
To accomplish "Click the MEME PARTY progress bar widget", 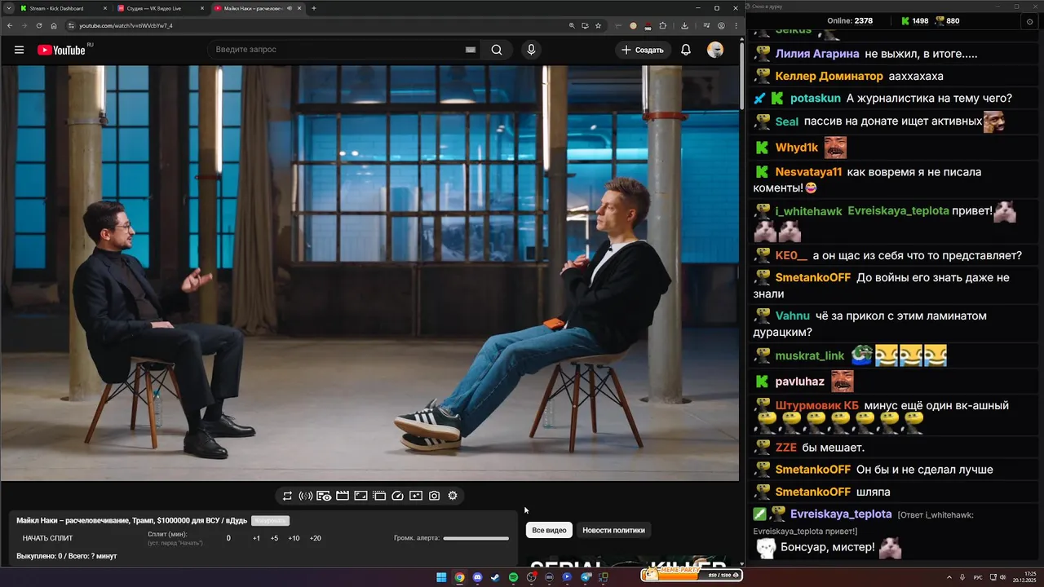I will tap(691, 574).
